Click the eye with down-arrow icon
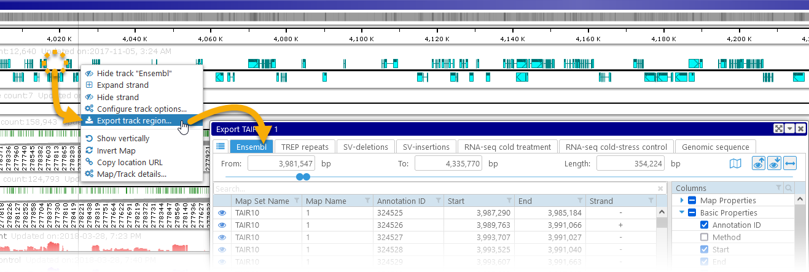This screenshot has width=809, height=272. (775, 164)
